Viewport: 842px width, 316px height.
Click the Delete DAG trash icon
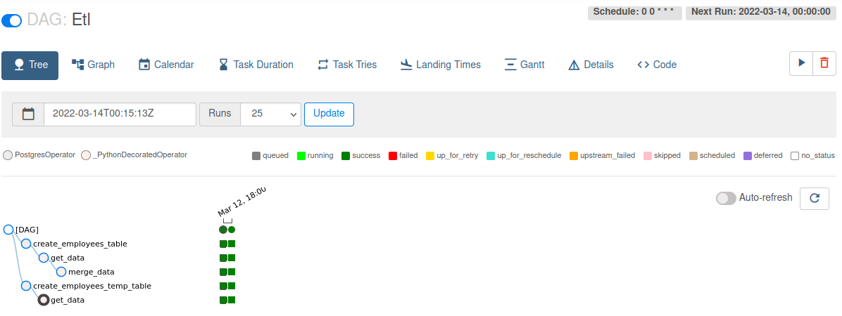pyautogui.click(x=824, y=63)
